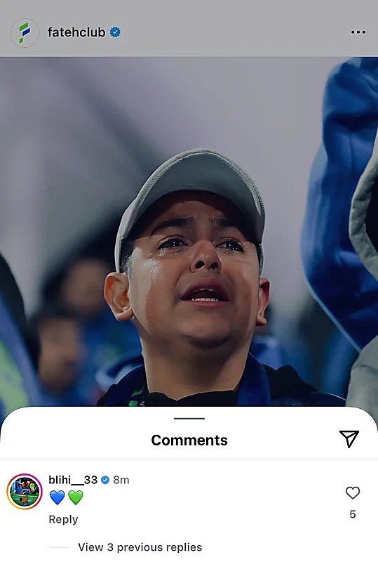The image size is (378, 562).
Task: Click verified badge next to blihi__33
Action: [105, 480]
